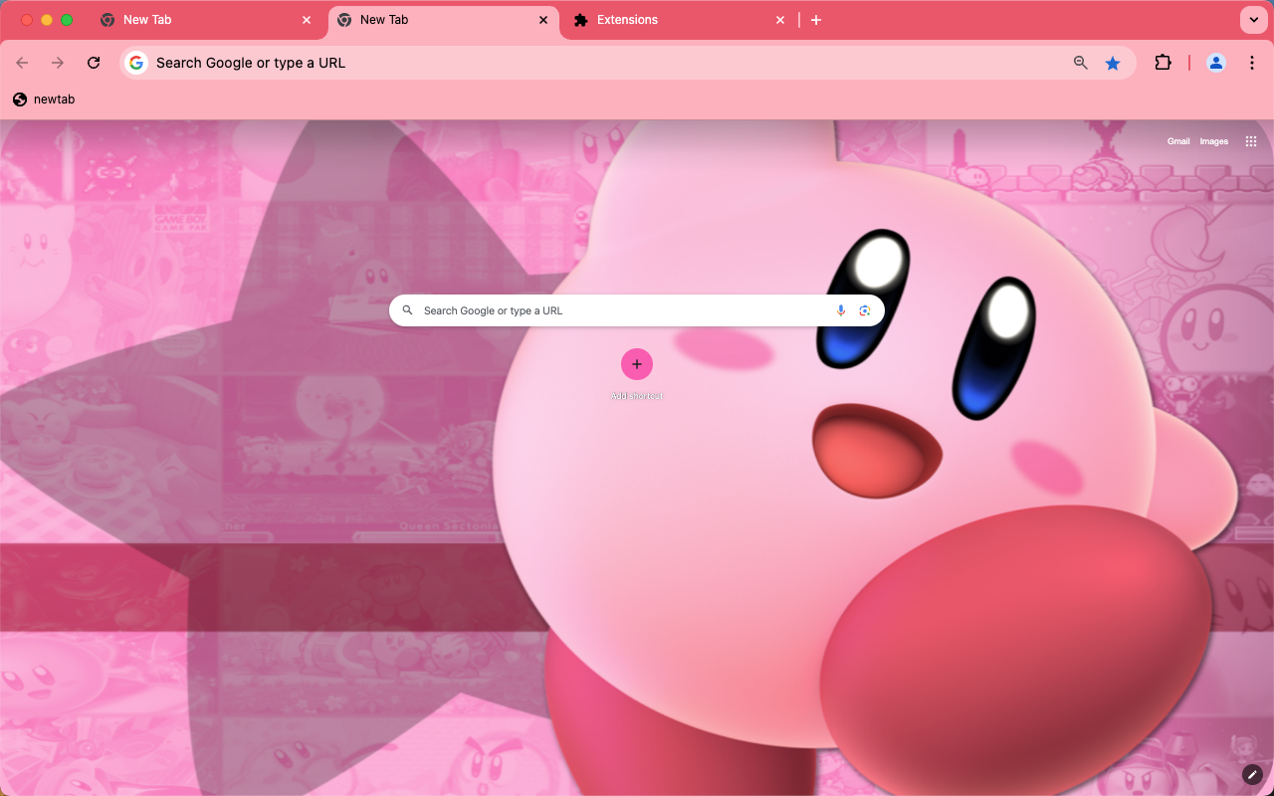The image size is (1274, 796).
Task: Focus the page search box field
Action: (x=637, y=310)
